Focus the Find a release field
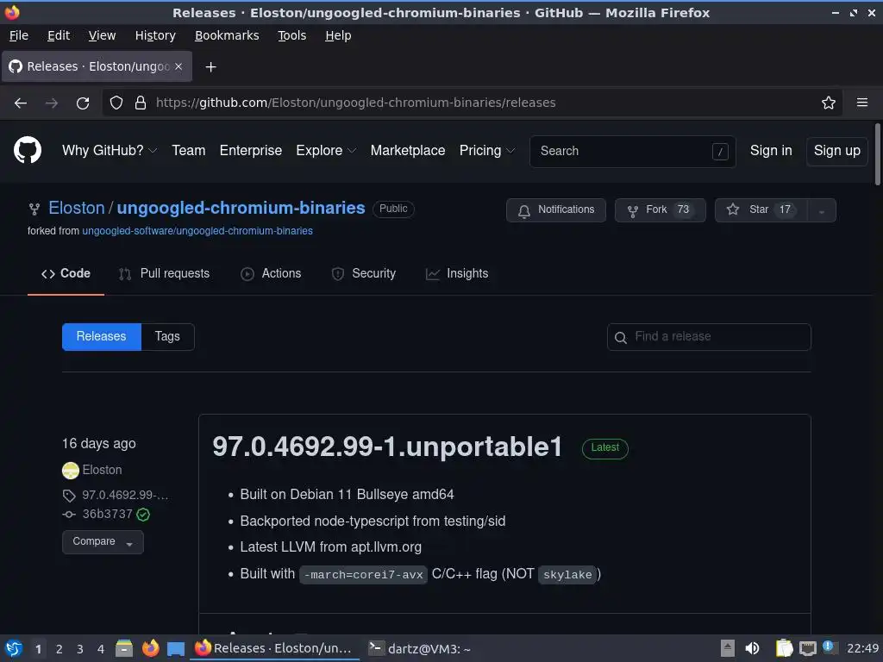The height and width of the screenshot is (662, 883). pos(709,337)
